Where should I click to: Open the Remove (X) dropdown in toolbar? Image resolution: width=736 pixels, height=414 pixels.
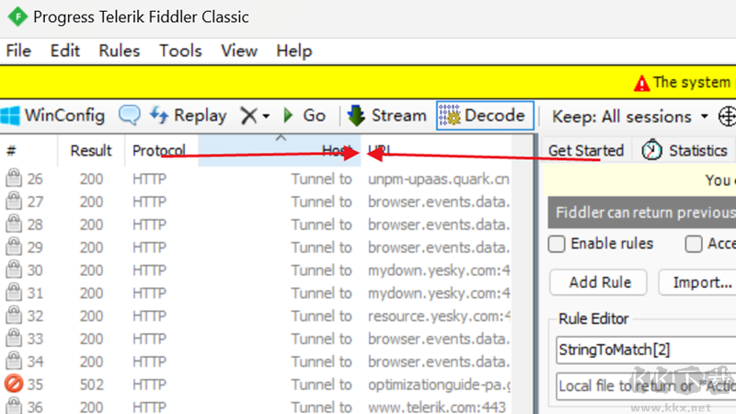coord(255,116)
